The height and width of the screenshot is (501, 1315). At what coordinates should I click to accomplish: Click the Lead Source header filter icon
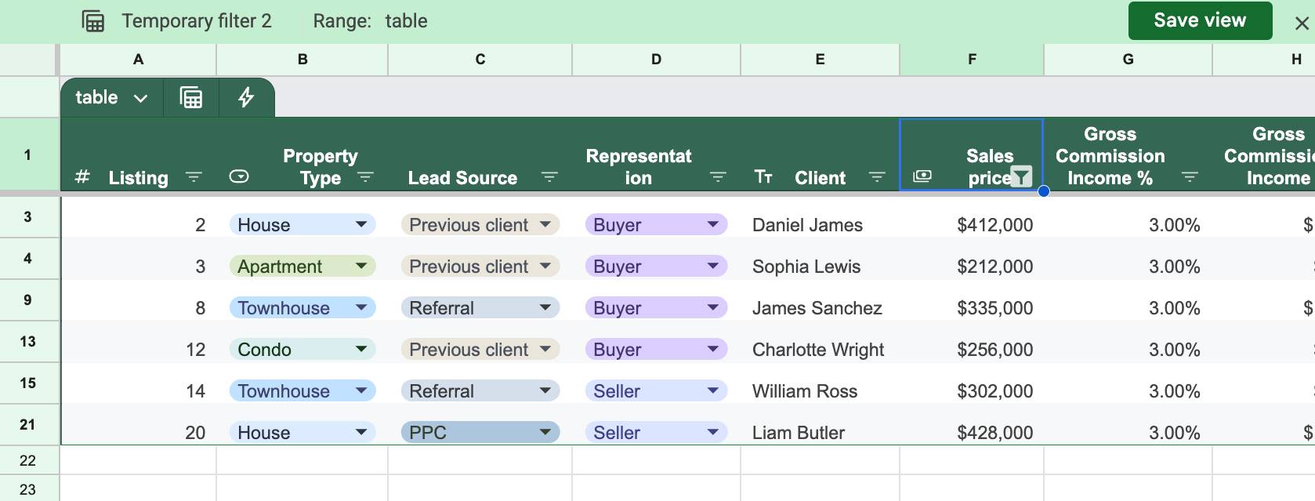coord(549,178)
